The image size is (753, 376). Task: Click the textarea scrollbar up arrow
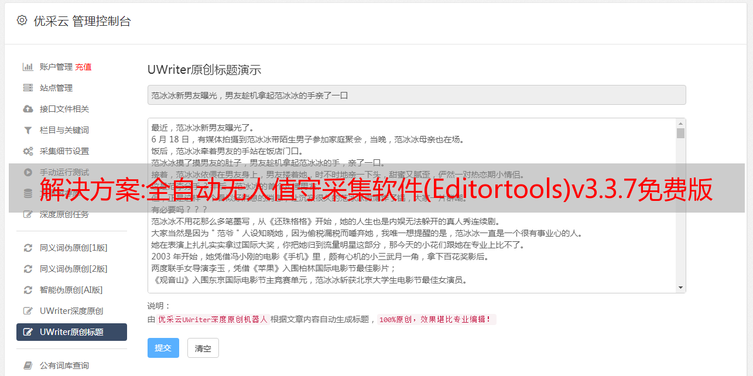680,124
